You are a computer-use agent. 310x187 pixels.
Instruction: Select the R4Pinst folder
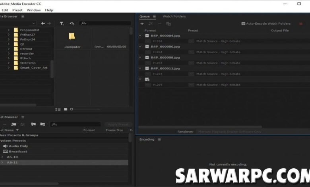[x=26, y=49]
